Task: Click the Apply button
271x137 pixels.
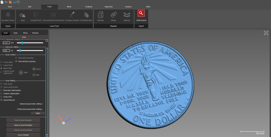Action: tap(38, 113)
